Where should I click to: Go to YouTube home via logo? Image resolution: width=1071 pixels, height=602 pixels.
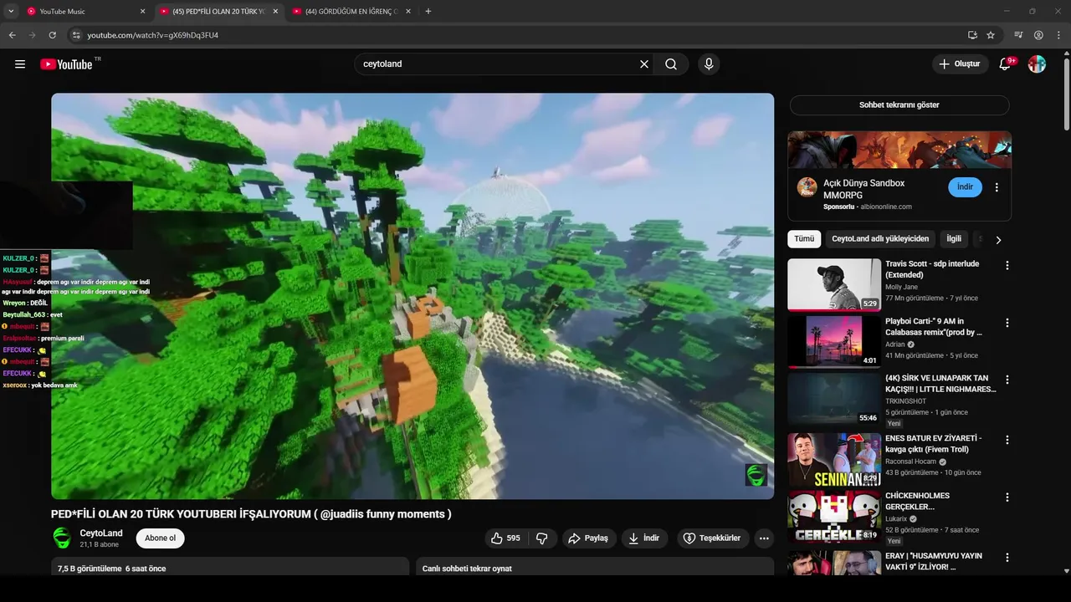66,64
